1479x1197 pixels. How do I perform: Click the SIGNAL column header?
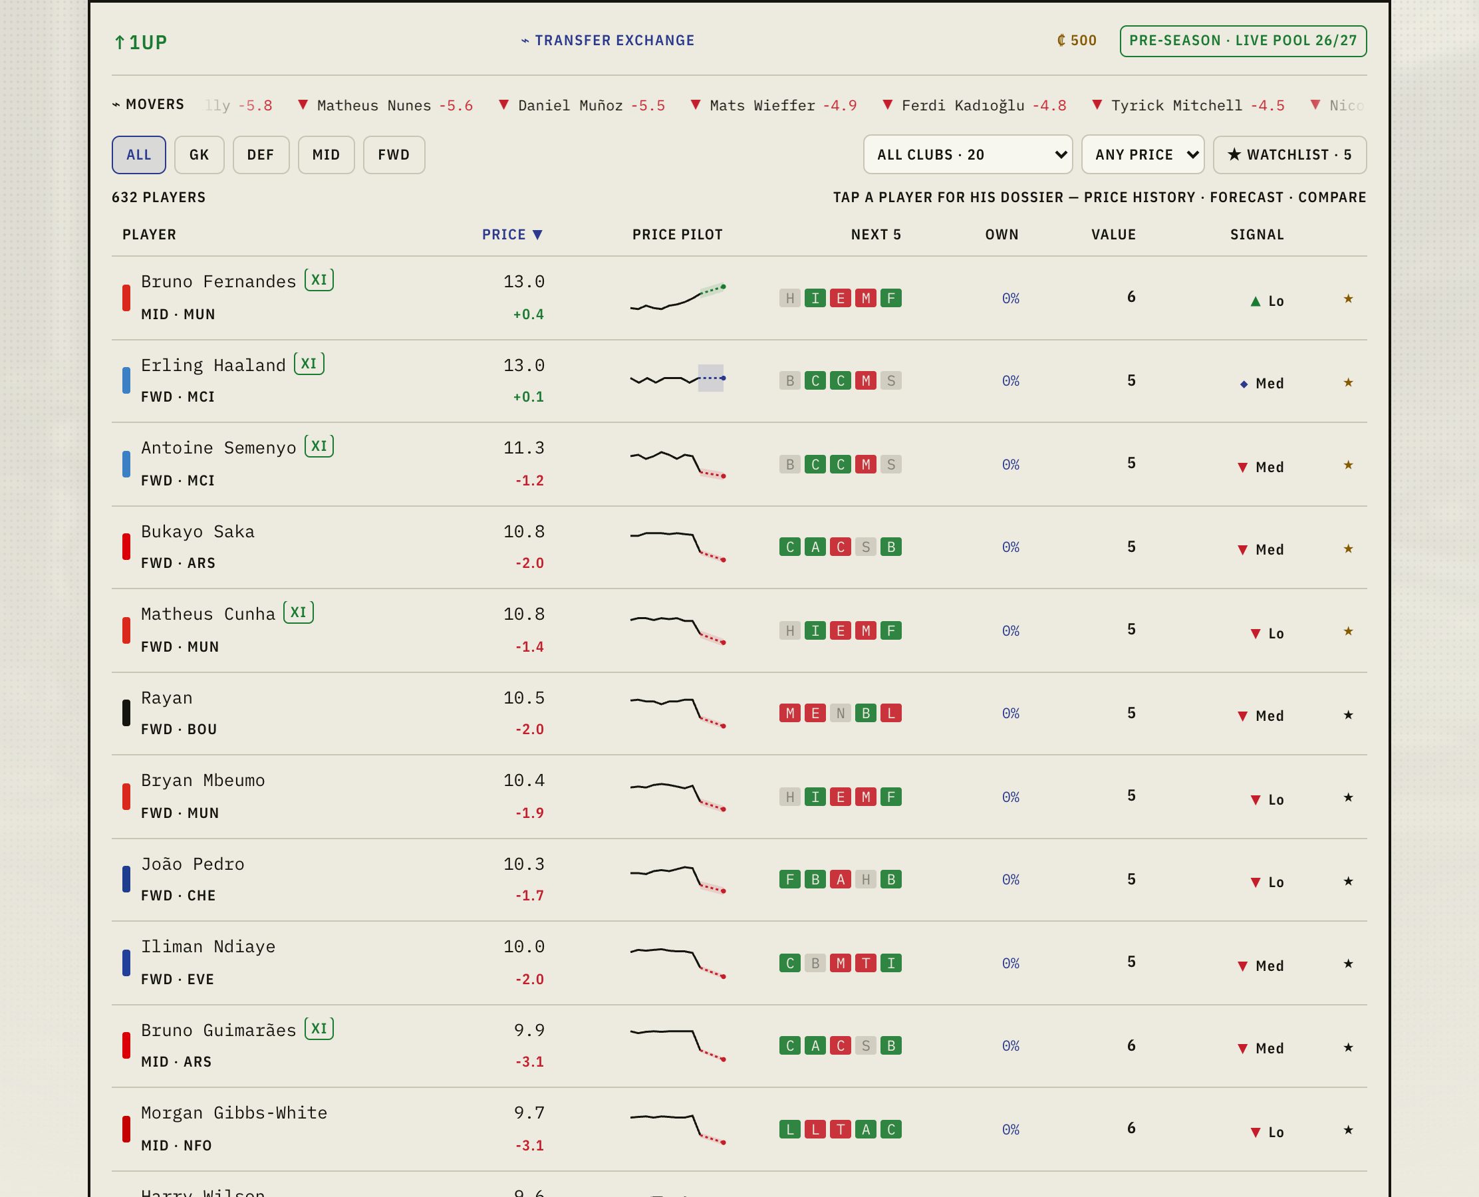[1257, 235]
